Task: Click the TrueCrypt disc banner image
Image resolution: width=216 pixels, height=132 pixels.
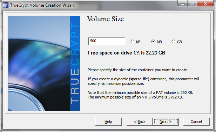Action: tap(44, 64)
